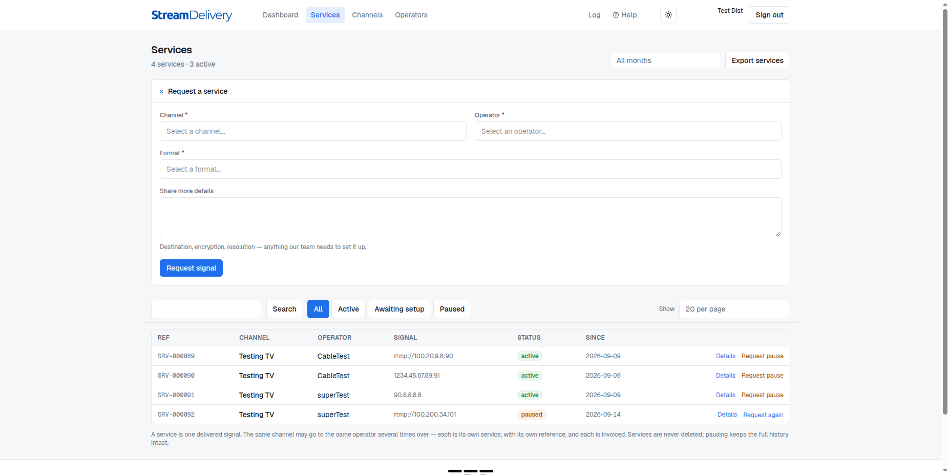Open the Operators nav item
Image resolution: width=949 pixels, height=475 pixels.
(x=411, y=15)
